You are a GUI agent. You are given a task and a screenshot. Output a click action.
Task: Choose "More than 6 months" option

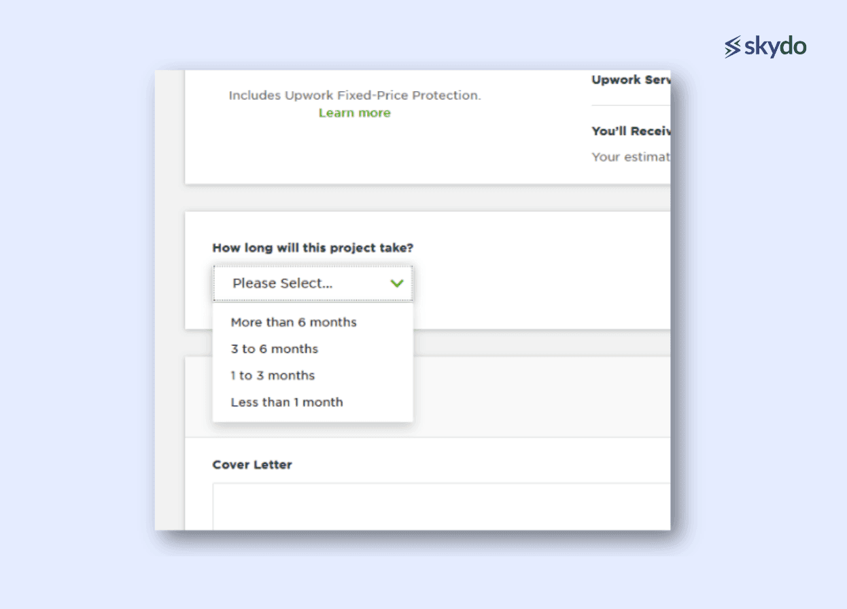294,322
